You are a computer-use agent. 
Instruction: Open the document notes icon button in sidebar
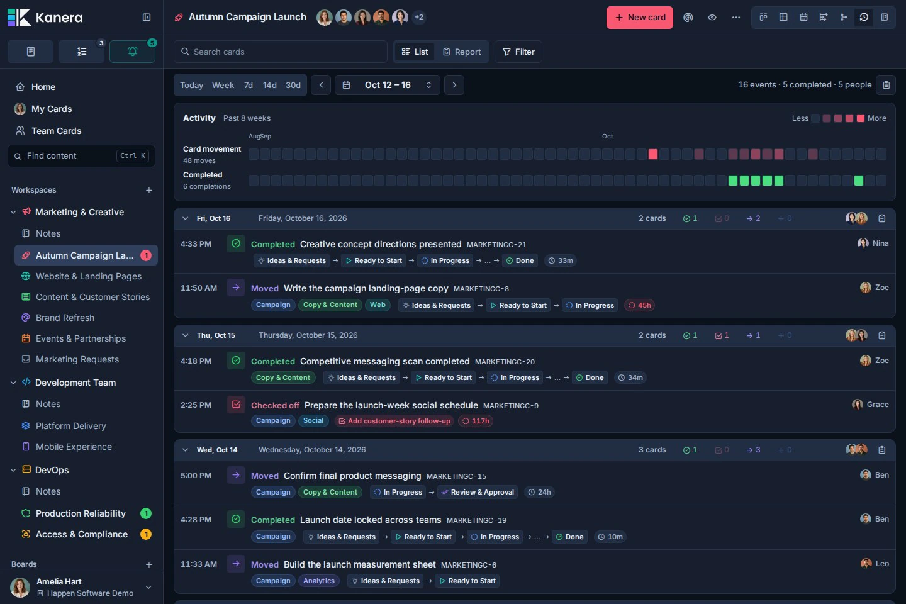[30, 52]
